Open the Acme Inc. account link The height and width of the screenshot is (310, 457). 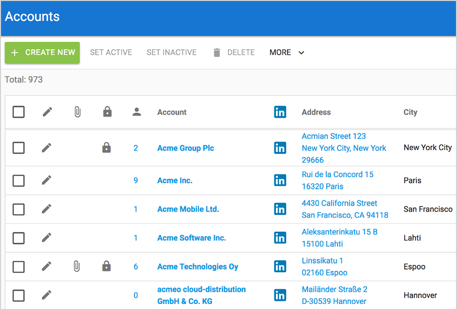[175, 180]
